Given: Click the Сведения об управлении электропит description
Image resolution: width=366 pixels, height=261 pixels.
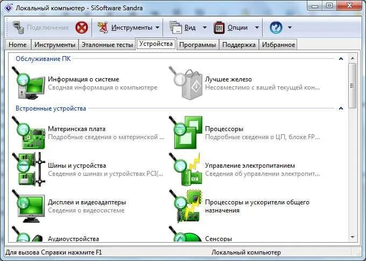Looking at the screenshot, I should [262, 174].
